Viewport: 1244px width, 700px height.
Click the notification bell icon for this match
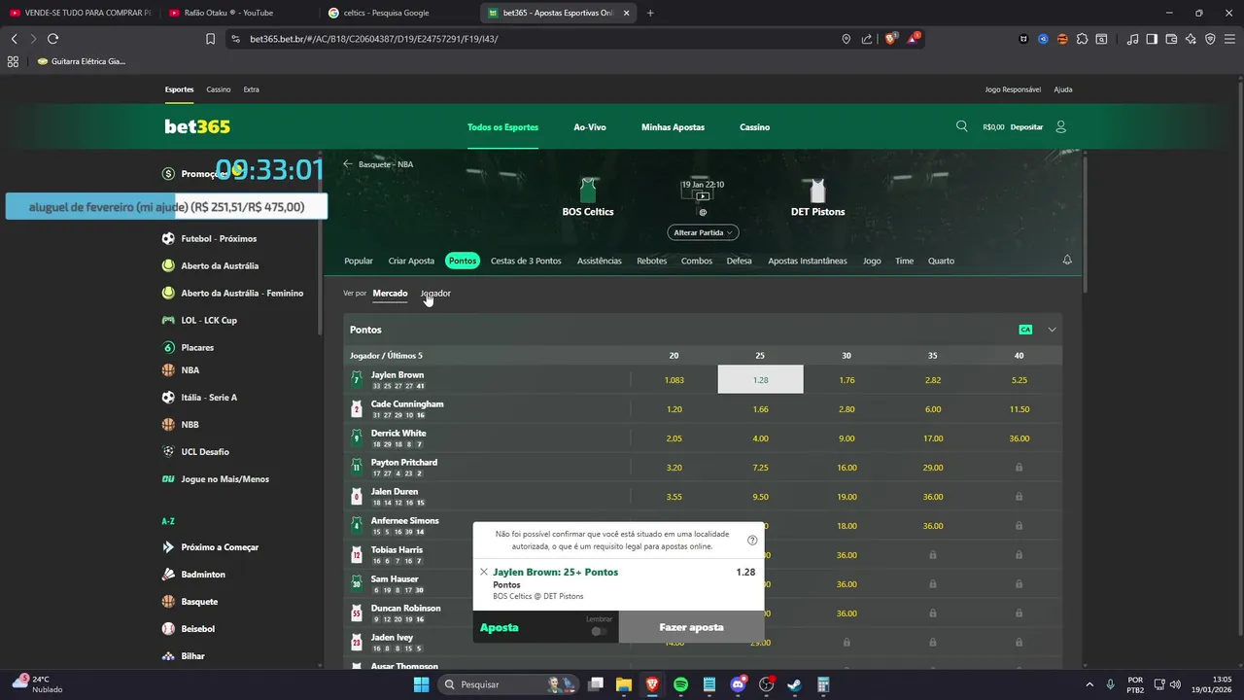click(1067, 261)
